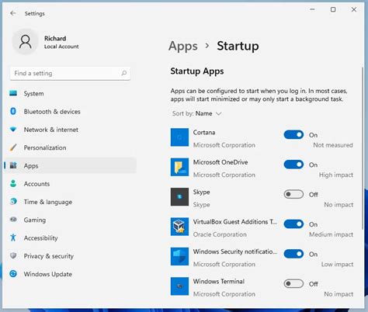Click the Medium impact label
This screenshot has height=312, width=368.
click(331, 234)
